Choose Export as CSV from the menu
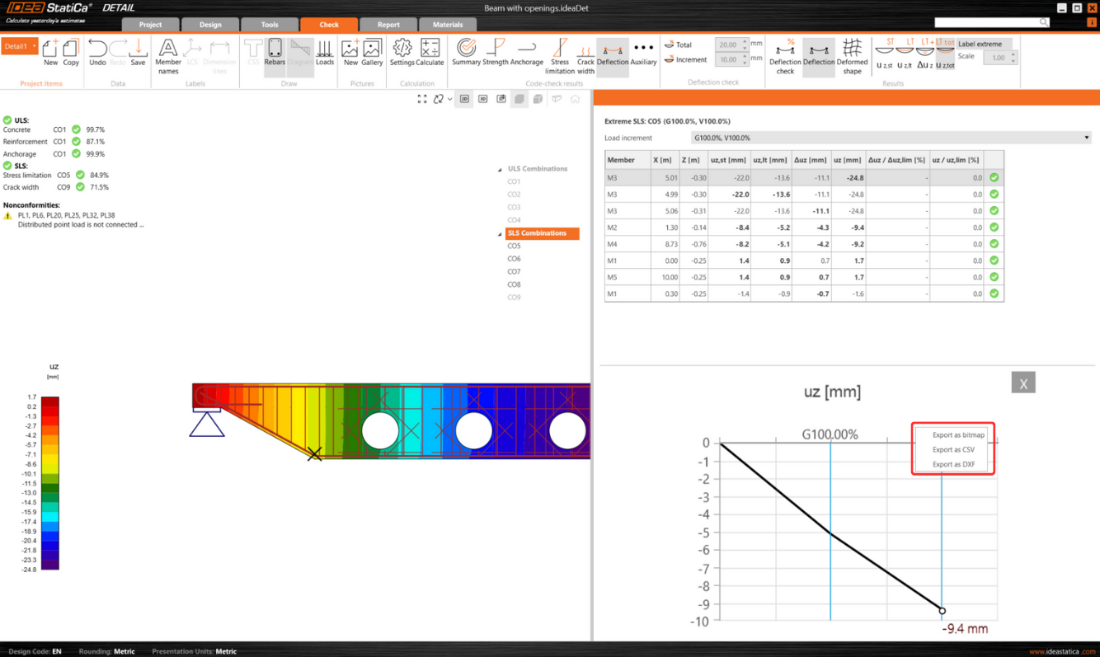The width and height of the screenshot is (1100, 657). tap(952, 449)
